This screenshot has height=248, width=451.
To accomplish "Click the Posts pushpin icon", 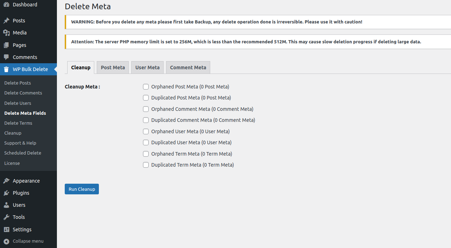I will pyautogui.click(x=6, y=21).
